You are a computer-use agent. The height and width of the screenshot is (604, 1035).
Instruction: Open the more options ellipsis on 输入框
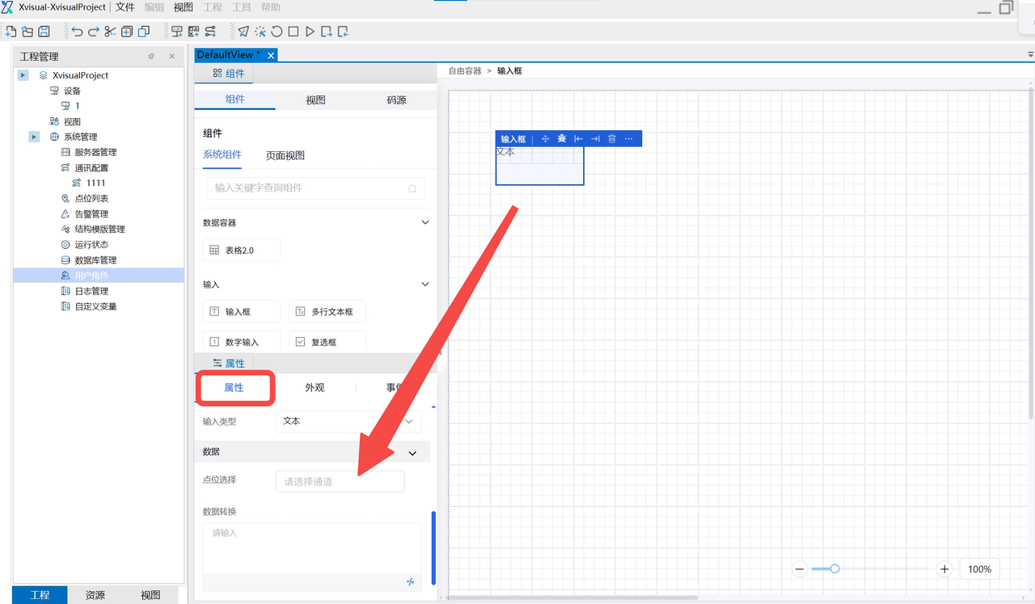[629, 139]
